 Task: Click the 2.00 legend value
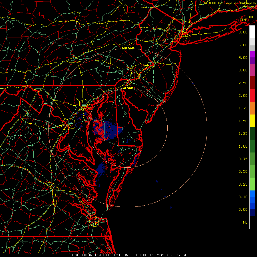(243, 96)
